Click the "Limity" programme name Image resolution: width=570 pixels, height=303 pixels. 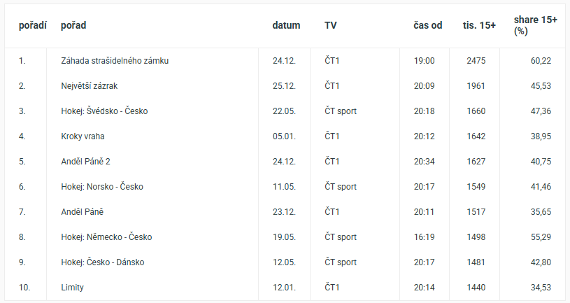click(73, 288)
